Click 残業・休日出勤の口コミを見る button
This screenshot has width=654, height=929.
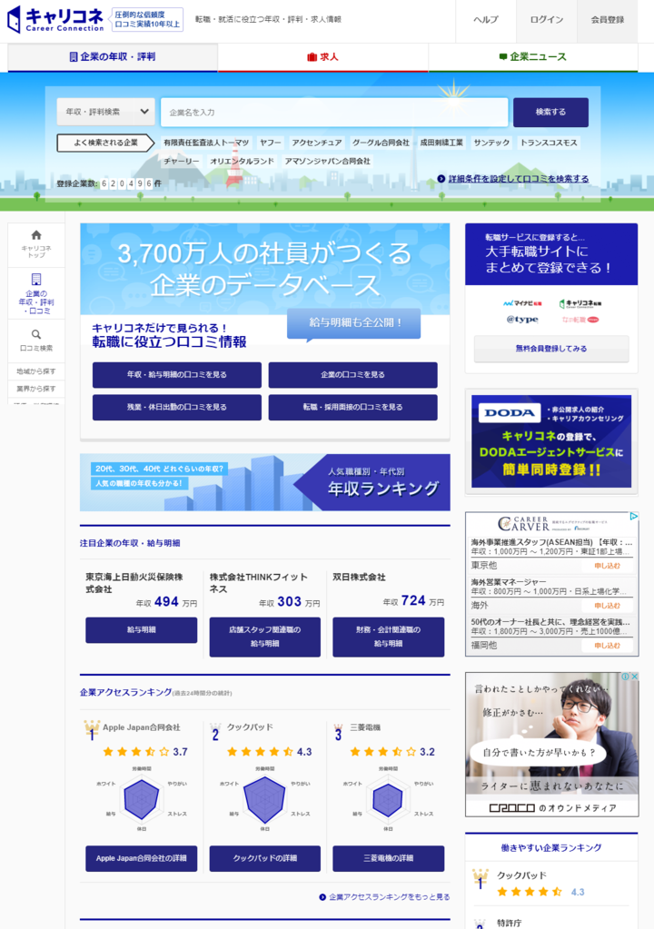(176, 408)
